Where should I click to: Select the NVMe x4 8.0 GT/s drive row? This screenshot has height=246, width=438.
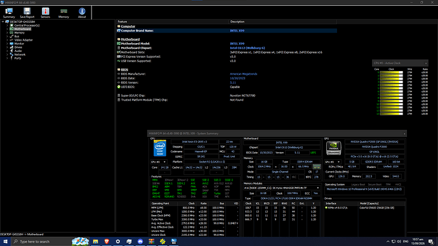tap(364, 208)
